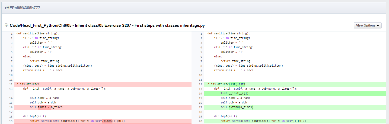Click 'def sanitize(time_string):' on the left side
389x124 pixels.
point(38,34)
